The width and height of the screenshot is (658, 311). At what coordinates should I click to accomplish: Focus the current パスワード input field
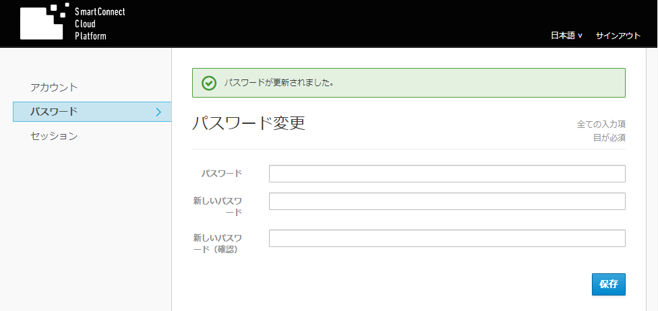point(447,174)
